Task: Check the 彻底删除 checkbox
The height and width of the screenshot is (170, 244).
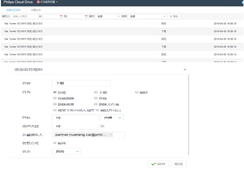Action: coord(54,98)
